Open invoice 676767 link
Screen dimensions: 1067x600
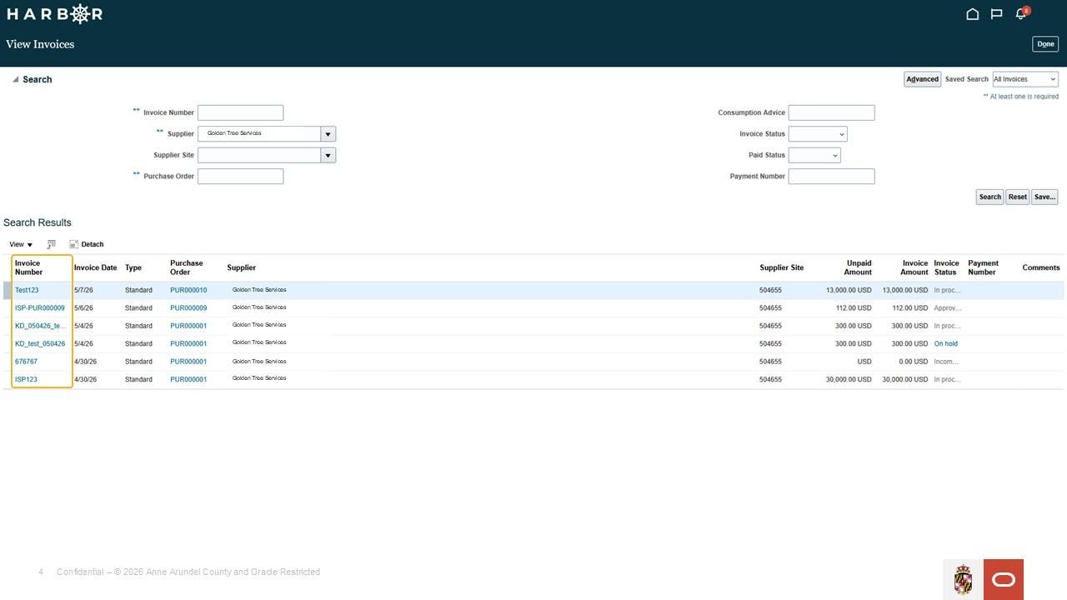click(27, 362)
